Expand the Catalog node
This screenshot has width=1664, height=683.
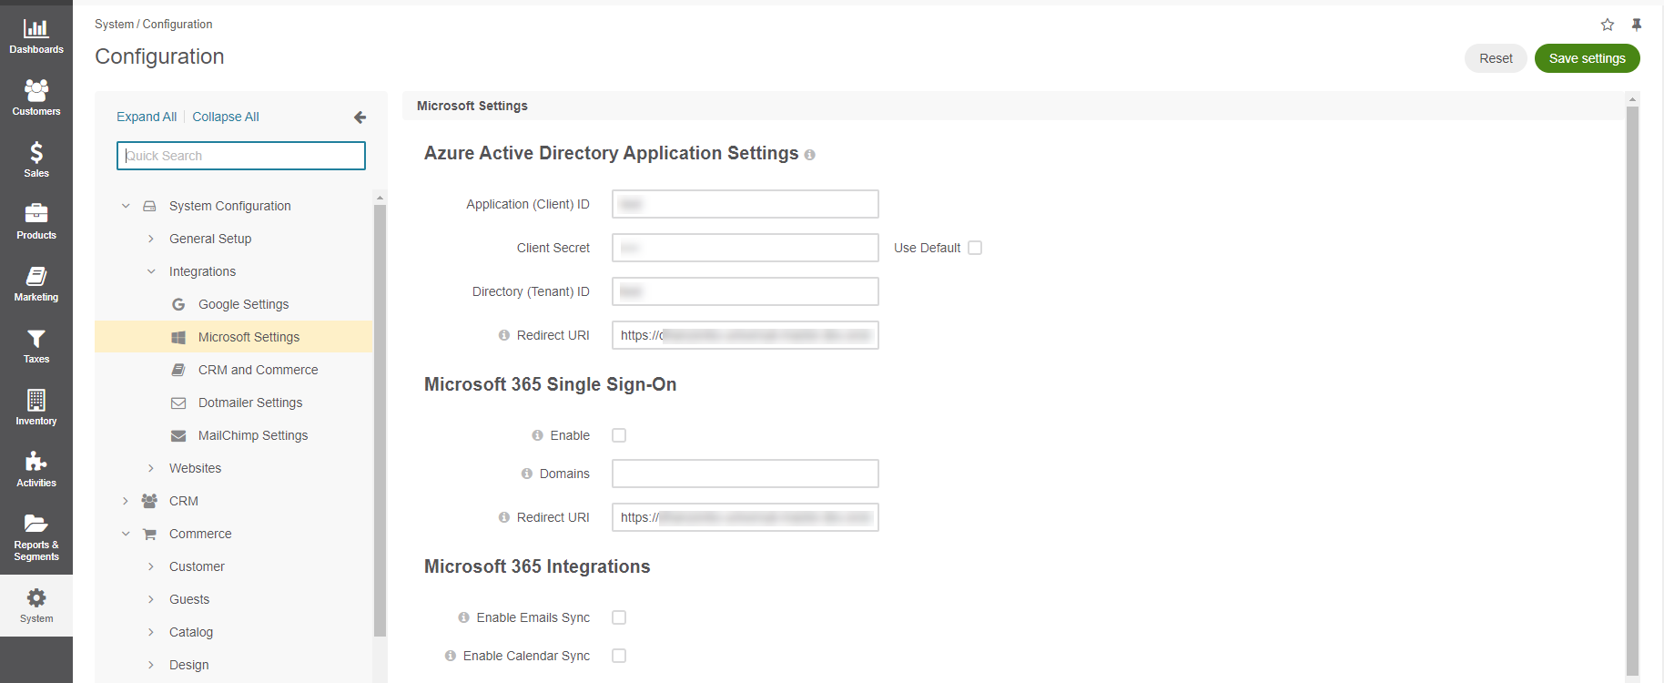[151, 632]
